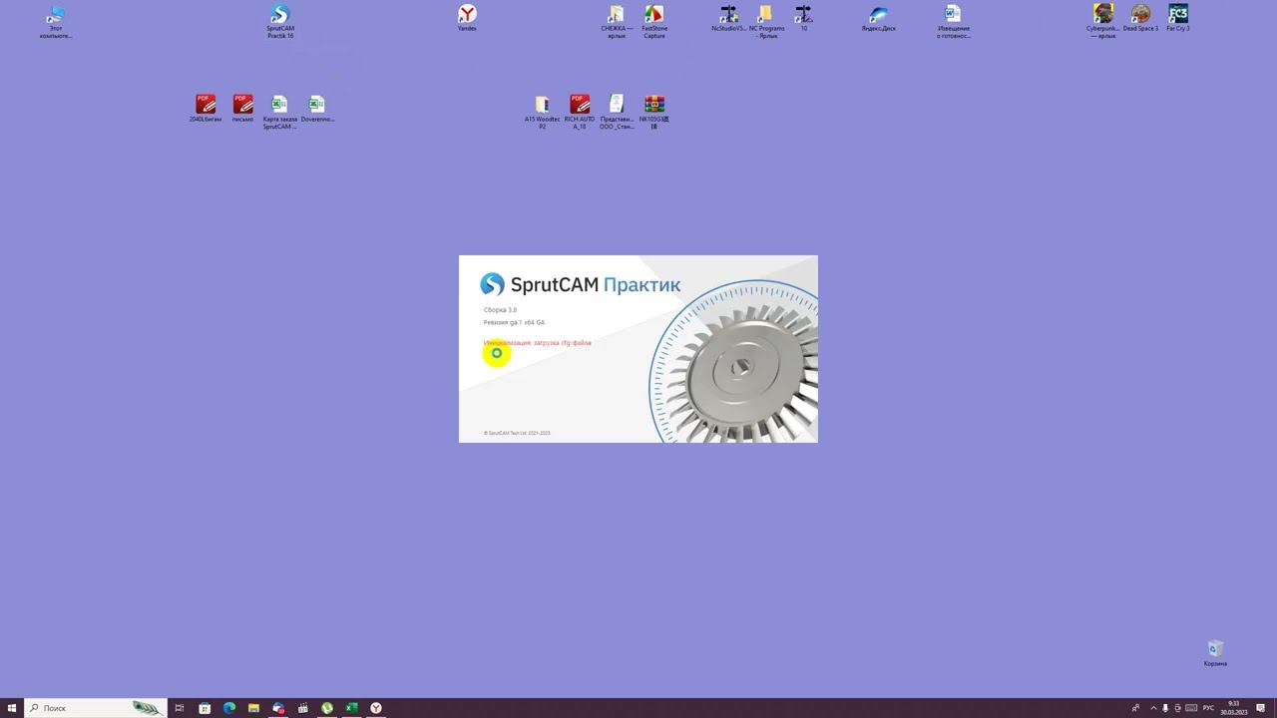The image size is (1277, 718).
Task: Select the NC Programs shortcut folder
Action: 766,21
